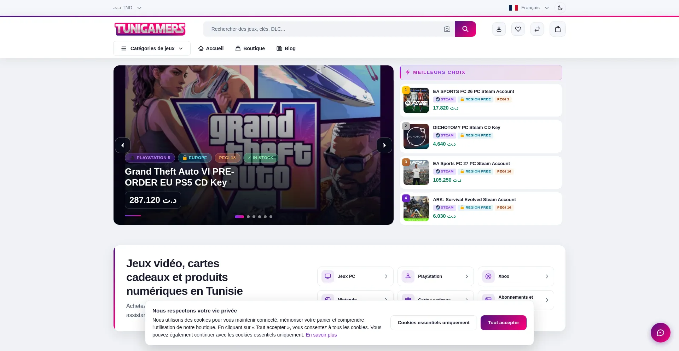Open the En savoir plus link
Image resolution: width=679 pixels, height=351 pixels.
(321, 335)
